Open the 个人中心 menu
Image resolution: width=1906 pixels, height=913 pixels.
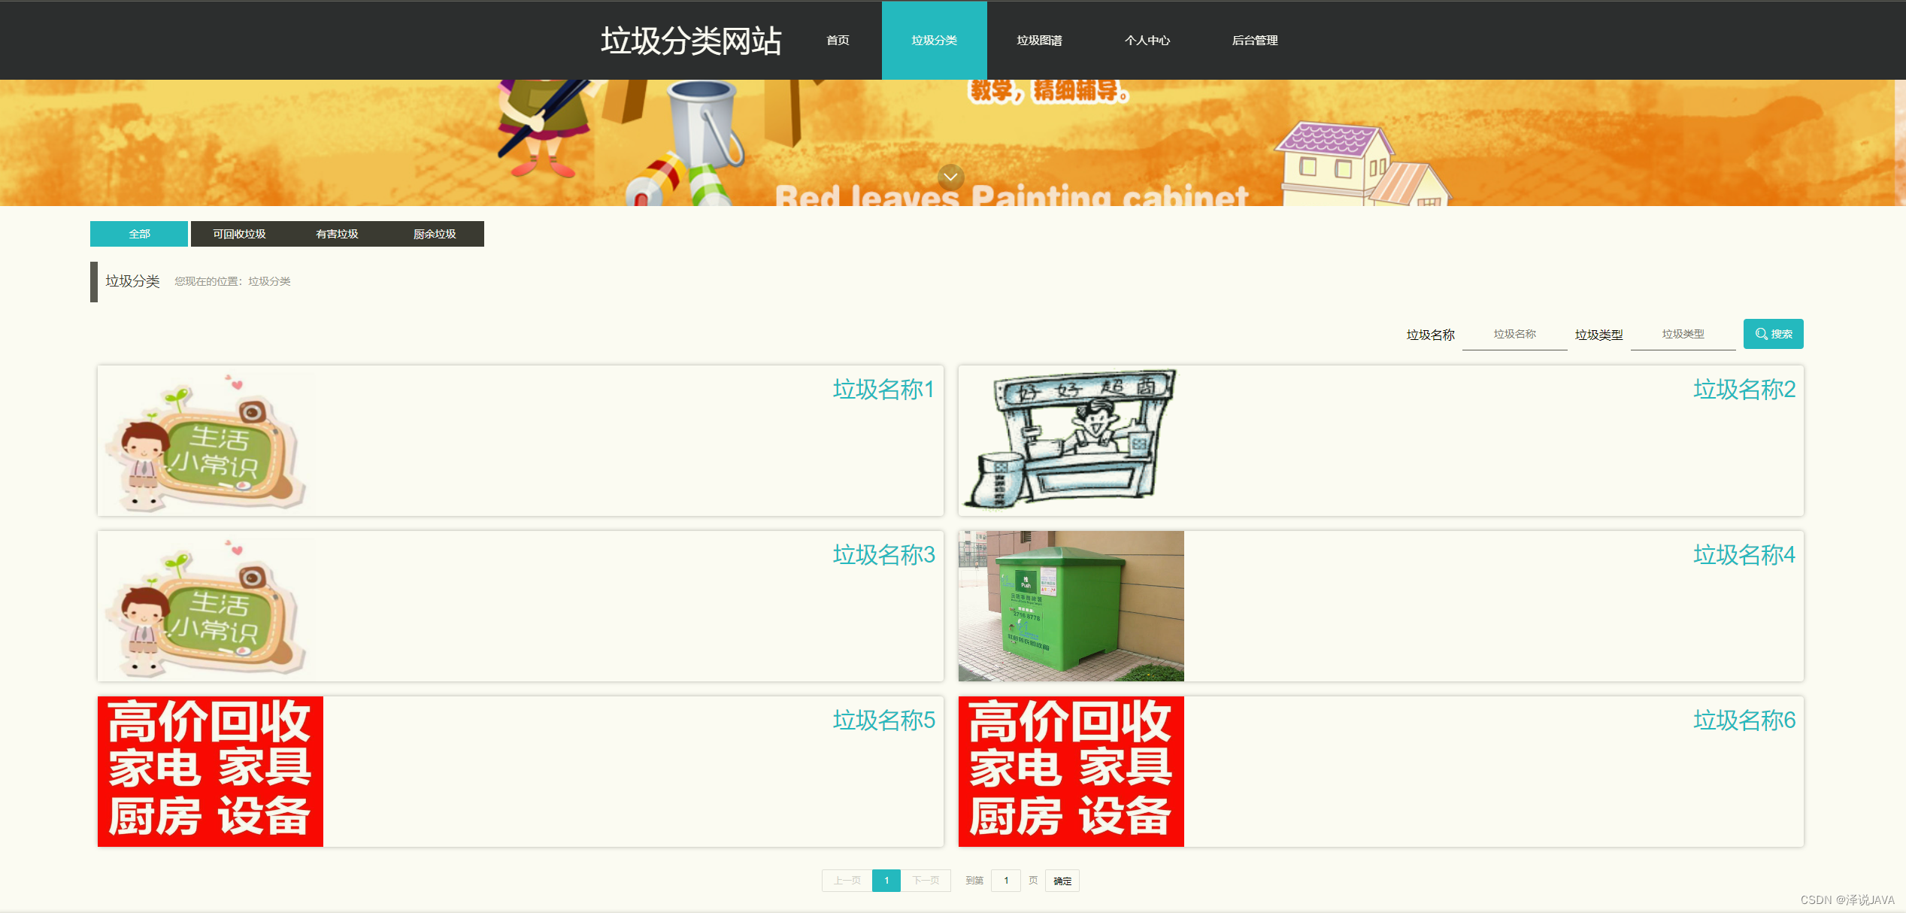pyautogui.click(x=1147, y=41)
